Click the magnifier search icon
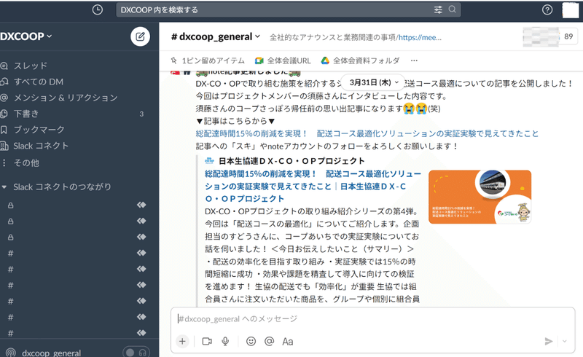The height and width of the screenshot is (357, 583). tap(452, 9)
